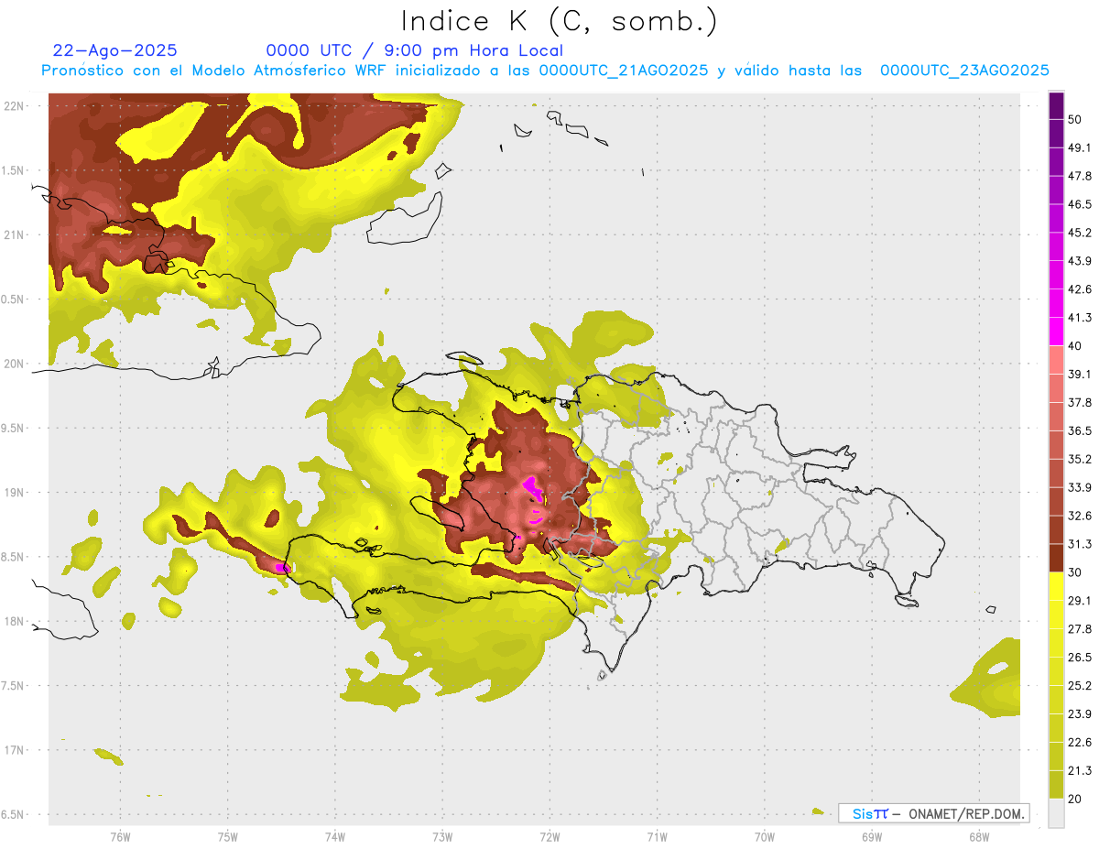
Task: Click the colorbar value "27.8"
Action: pyautogui.click(x=1080, y=629)
